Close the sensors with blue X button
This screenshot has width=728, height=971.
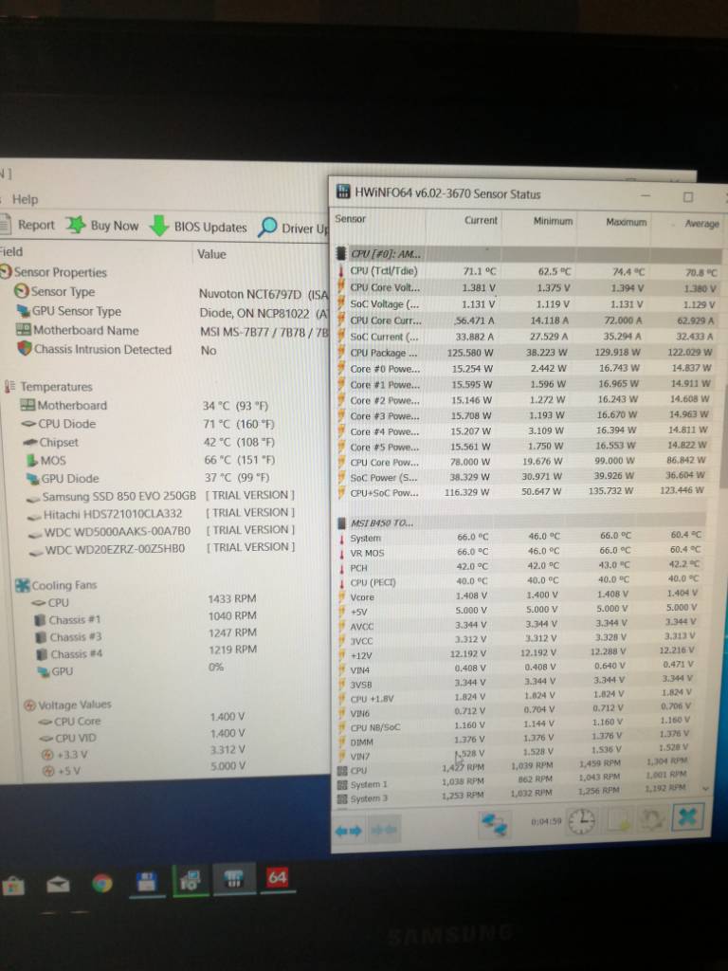pyautogui.click(x=688, y=817)
